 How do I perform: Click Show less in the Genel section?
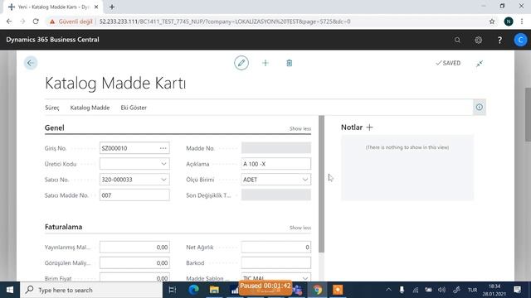click(300, 129)
